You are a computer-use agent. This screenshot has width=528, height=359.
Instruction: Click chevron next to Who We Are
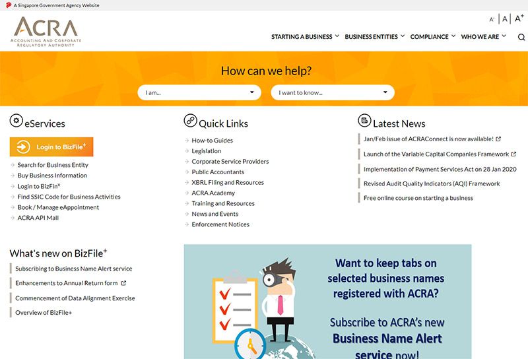[504, 36]
